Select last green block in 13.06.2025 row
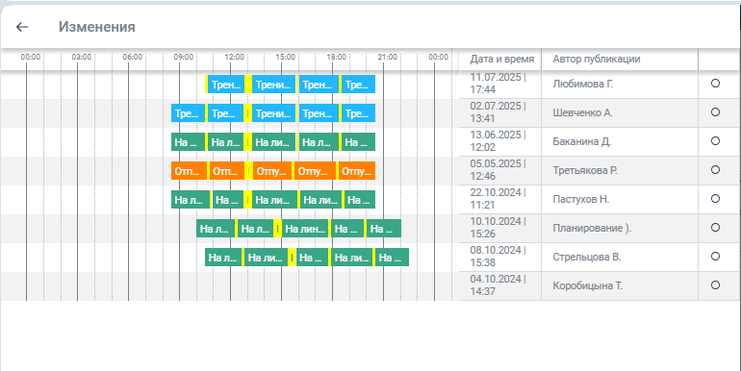This screenshot has height=371, width=741. click(x=358, y=142)
